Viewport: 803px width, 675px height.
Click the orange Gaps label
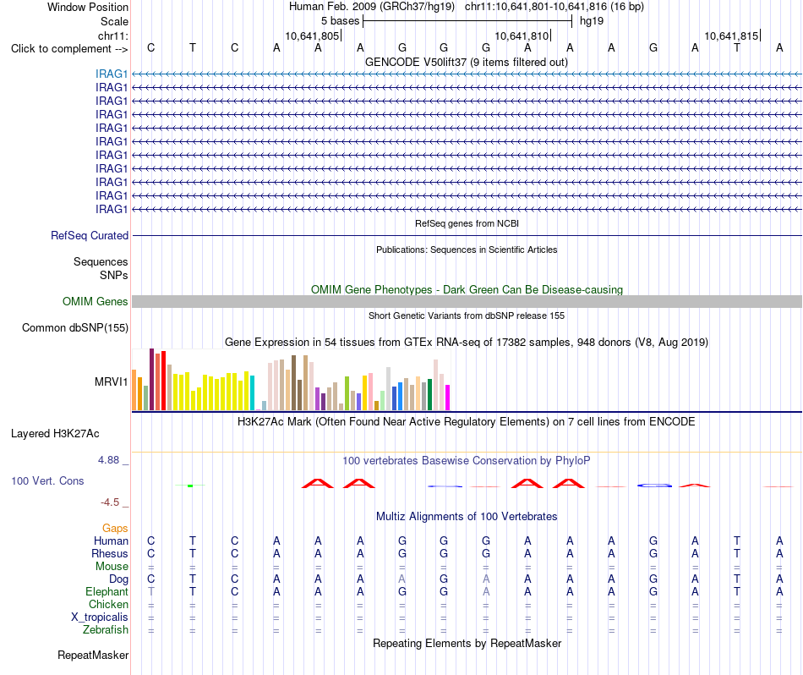point(115,528)
